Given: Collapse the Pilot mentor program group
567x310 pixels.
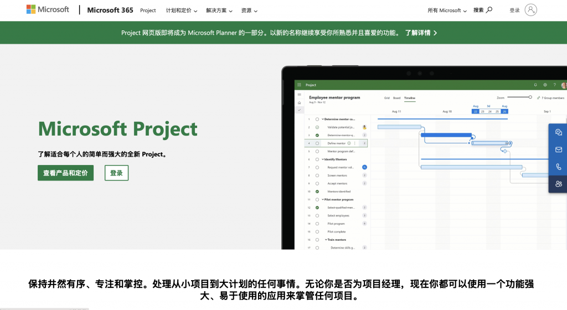Looking at the screenshot, I should tap(323, 199).
